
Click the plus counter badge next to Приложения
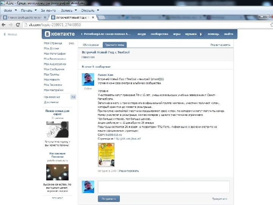coord(73,97)
